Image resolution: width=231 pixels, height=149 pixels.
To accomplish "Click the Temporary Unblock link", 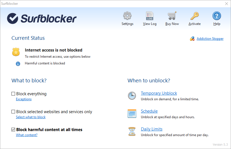I will click(x=159, y=93).
